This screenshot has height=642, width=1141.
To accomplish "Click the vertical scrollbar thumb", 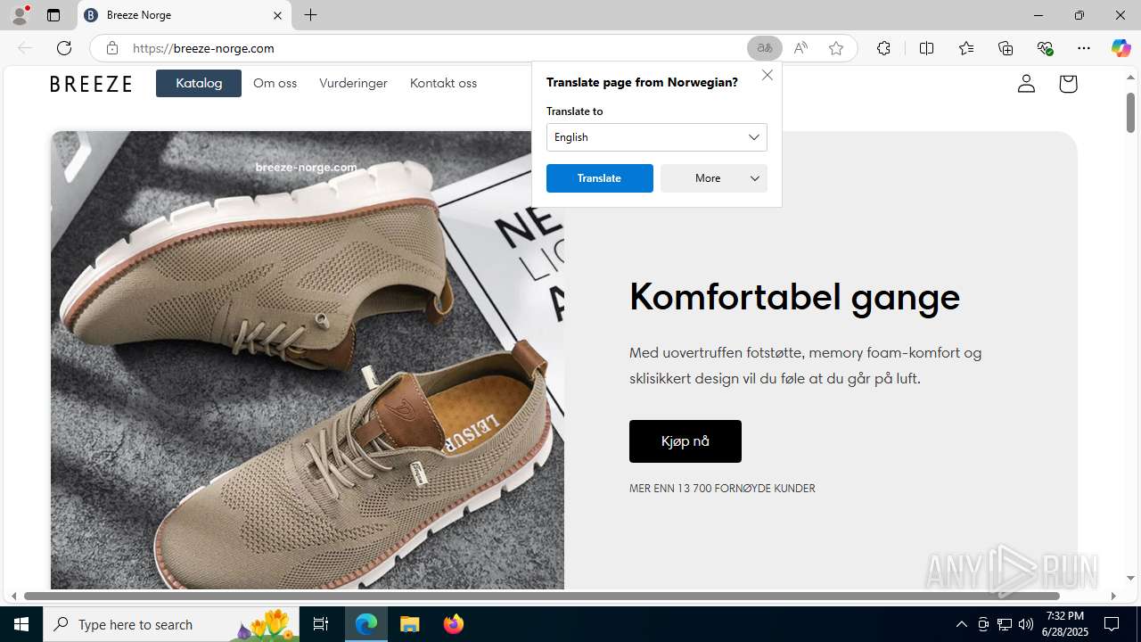I will pyautogui.click(x=1130, y=111).
